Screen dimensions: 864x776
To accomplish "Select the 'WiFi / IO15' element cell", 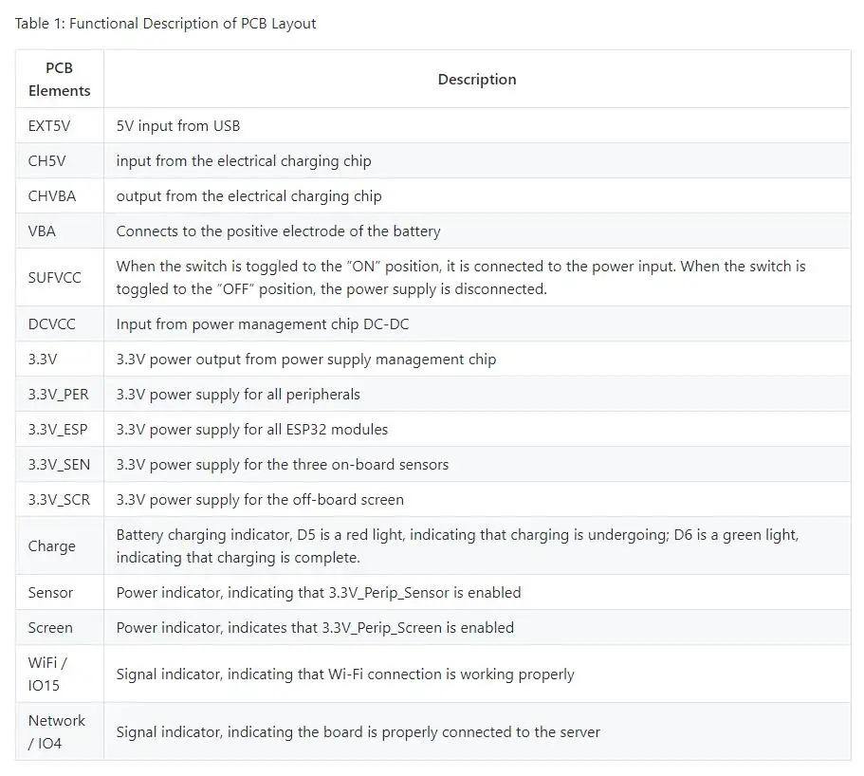I will [x=60, y=674].
